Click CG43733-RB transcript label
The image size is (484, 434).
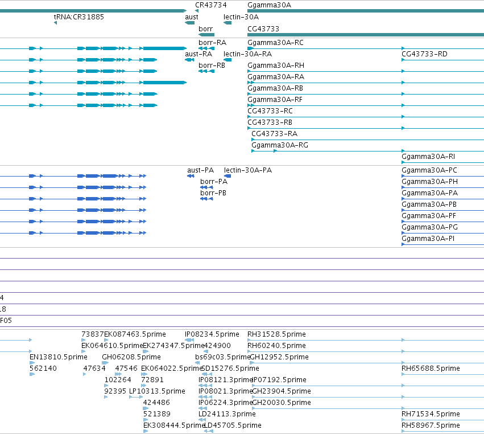[x=270, y=122]
